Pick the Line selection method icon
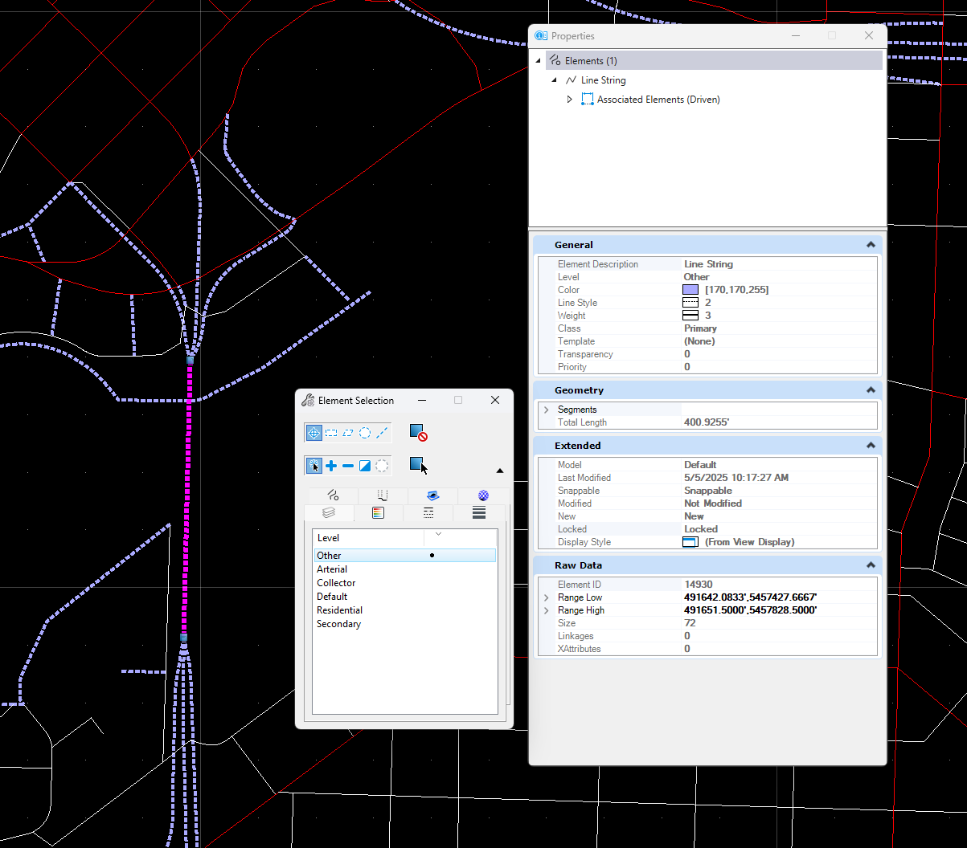 382,433
